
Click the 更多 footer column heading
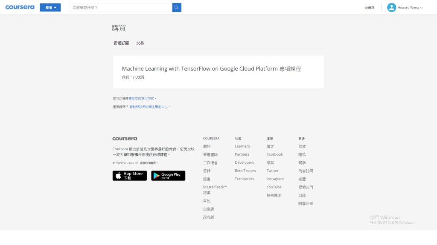302,138
